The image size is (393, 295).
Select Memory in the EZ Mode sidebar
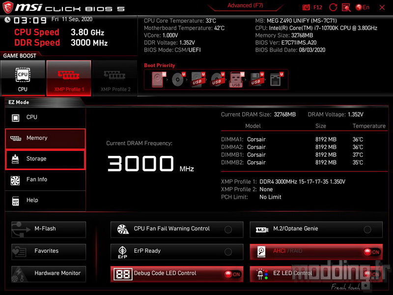(45, 139)
